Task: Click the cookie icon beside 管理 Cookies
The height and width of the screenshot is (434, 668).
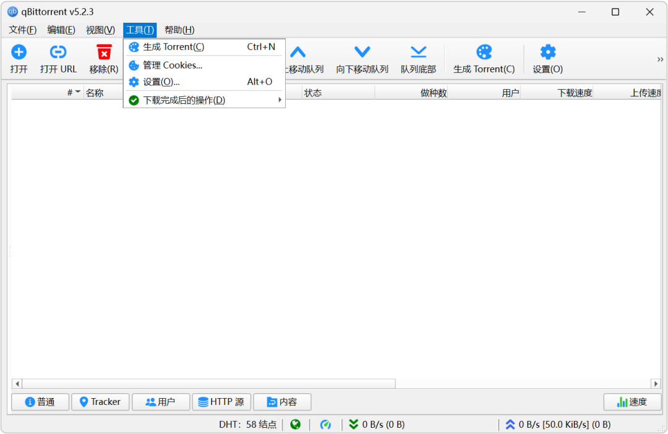Action: pos(134,65)
